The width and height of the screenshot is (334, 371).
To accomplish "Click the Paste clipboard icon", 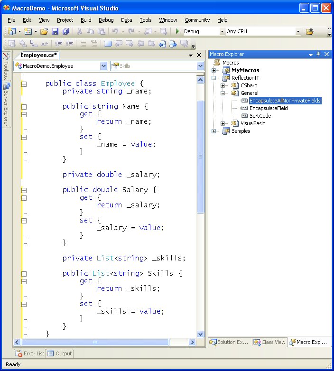I will pyautogui.click(x=102, y=31).
